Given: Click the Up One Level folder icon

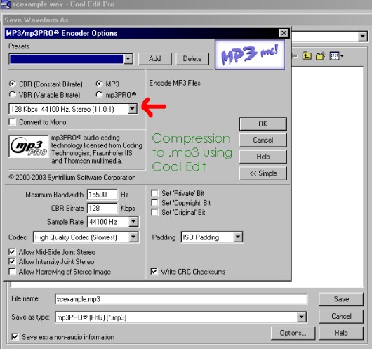Looking at the screenshot, I should coord(307,56).
